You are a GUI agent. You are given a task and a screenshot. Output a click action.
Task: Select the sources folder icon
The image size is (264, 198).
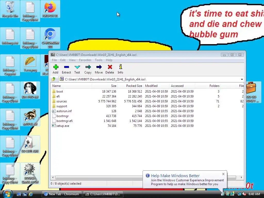click(54, 101)
